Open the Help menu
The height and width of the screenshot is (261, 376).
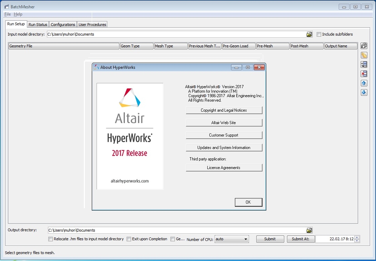coord(18,14)
